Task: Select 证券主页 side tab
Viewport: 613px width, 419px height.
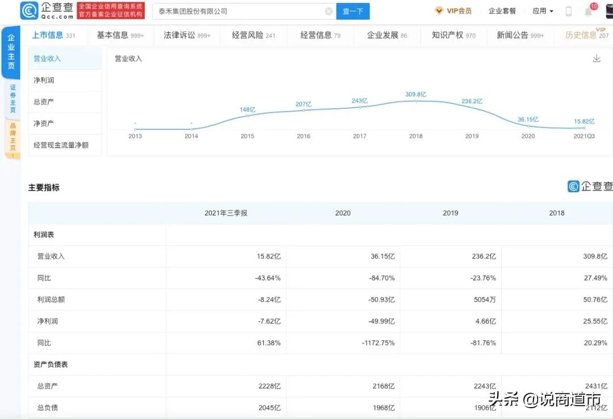Action: tap(12, 99)
